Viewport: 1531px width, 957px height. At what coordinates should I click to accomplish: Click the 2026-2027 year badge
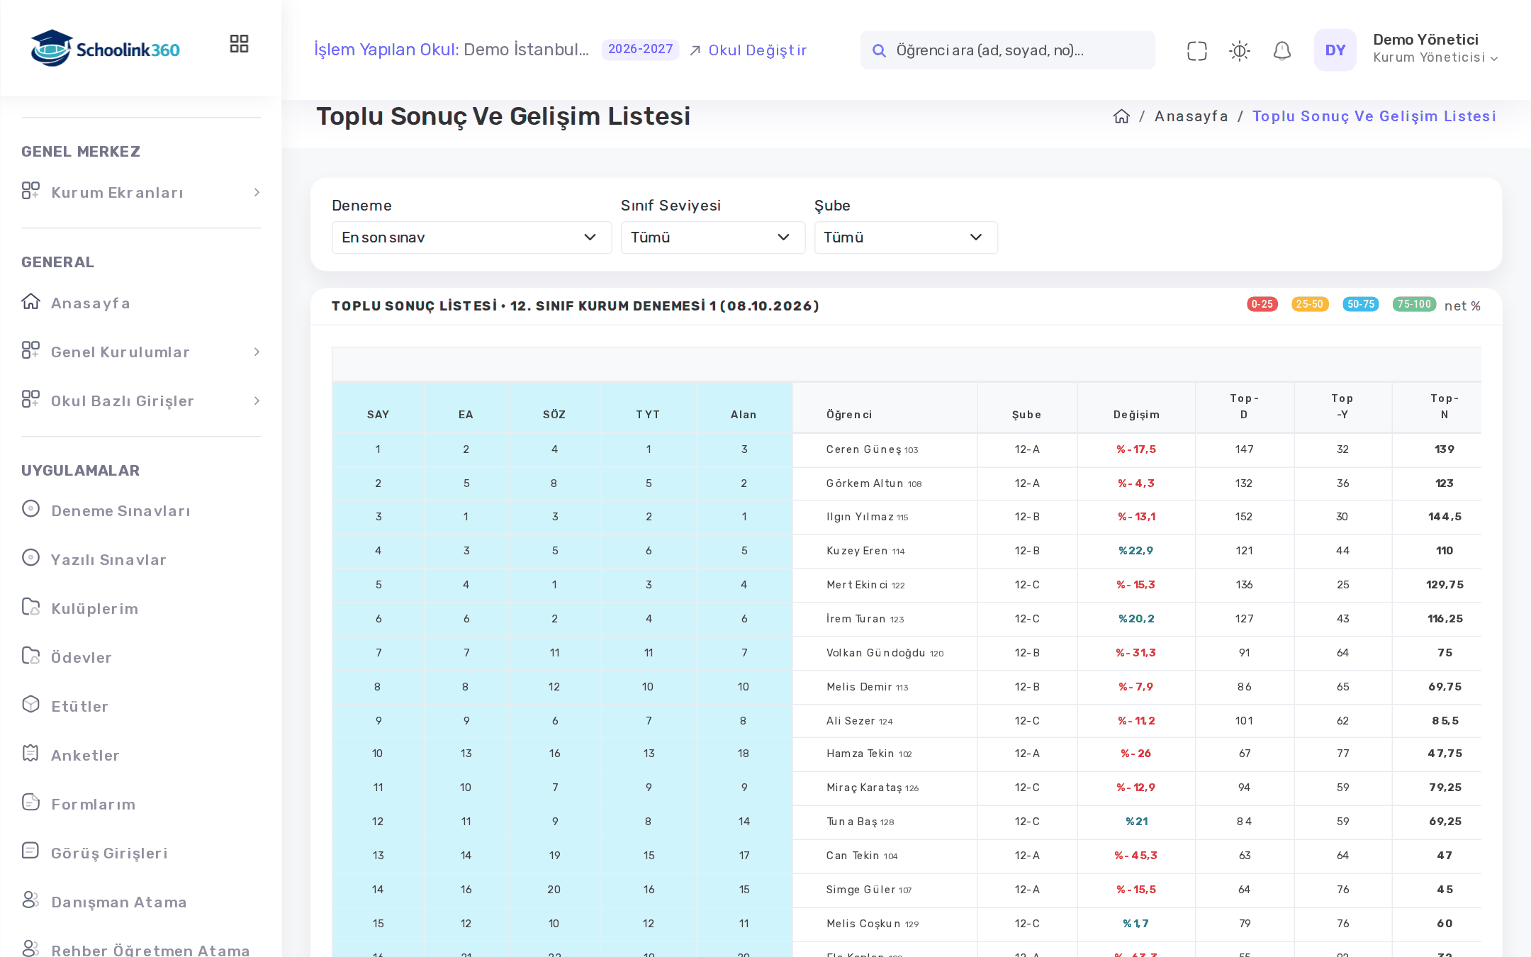(x=640, y=49)
